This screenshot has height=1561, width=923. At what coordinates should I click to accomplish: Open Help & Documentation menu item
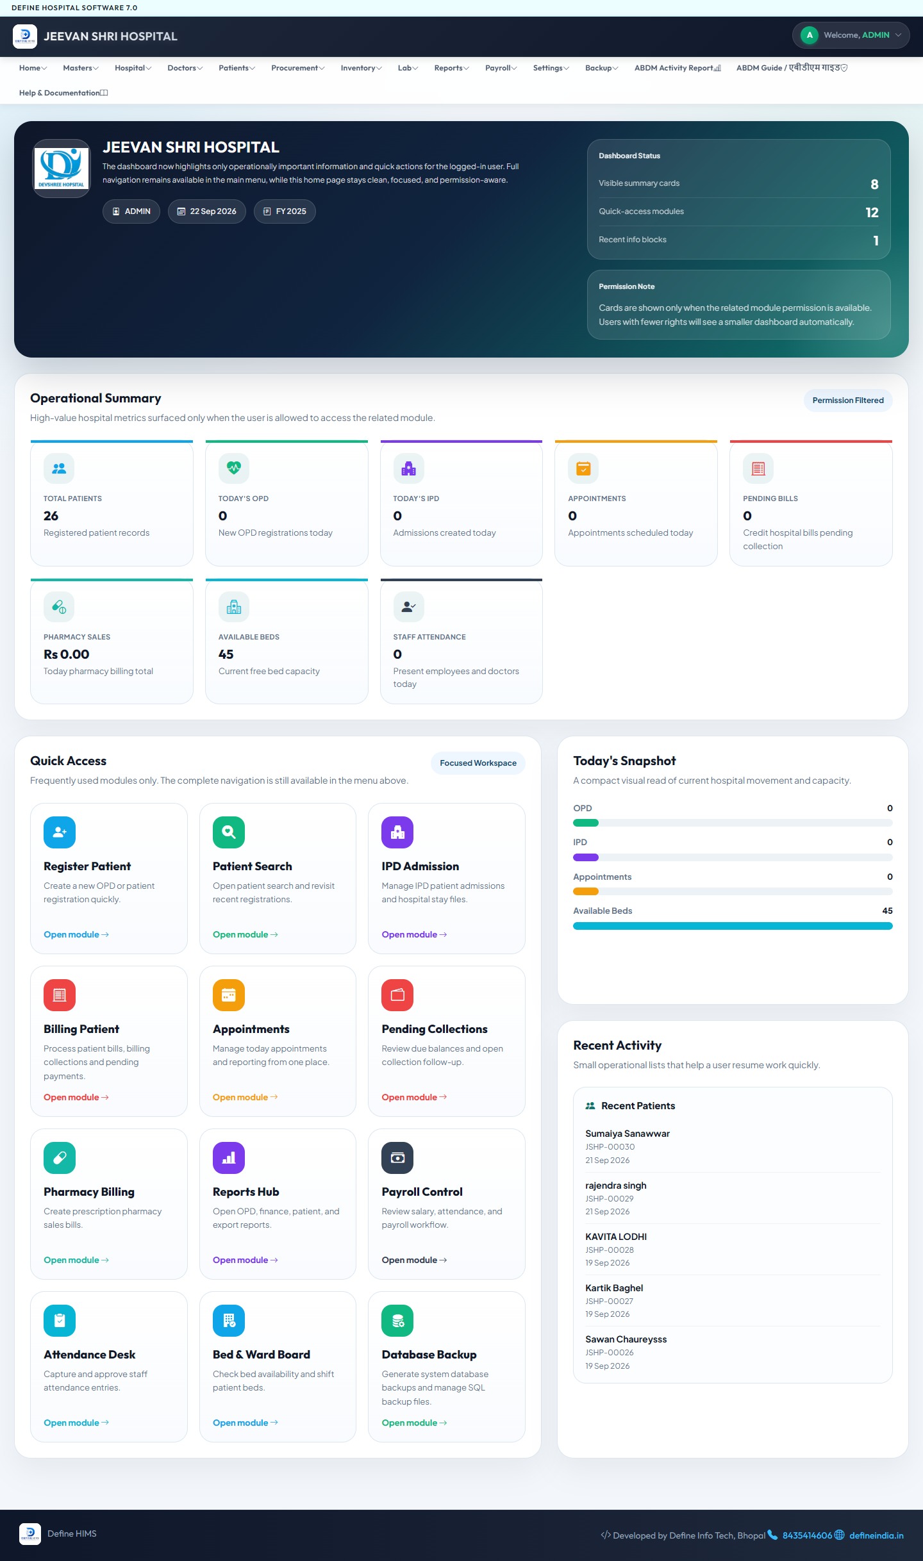pyautogui.click(x=63, y=93)
